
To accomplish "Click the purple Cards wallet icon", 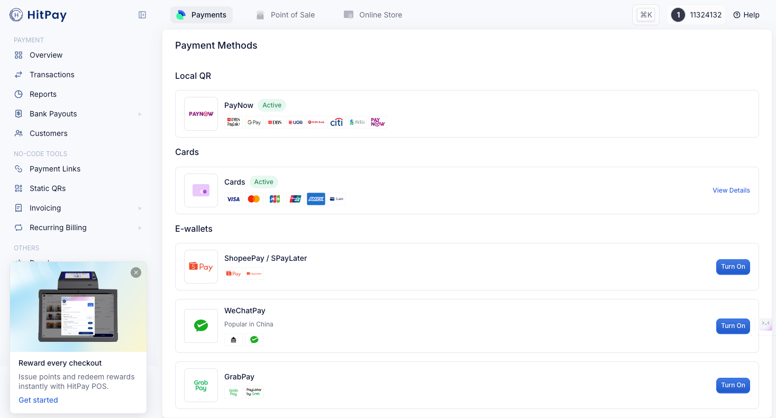I will (201, 190).
